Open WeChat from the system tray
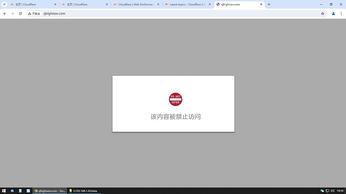 point(322,191)
